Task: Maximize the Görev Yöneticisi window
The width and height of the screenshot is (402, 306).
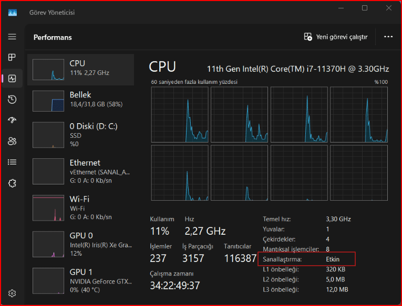Action: (365, 8)
